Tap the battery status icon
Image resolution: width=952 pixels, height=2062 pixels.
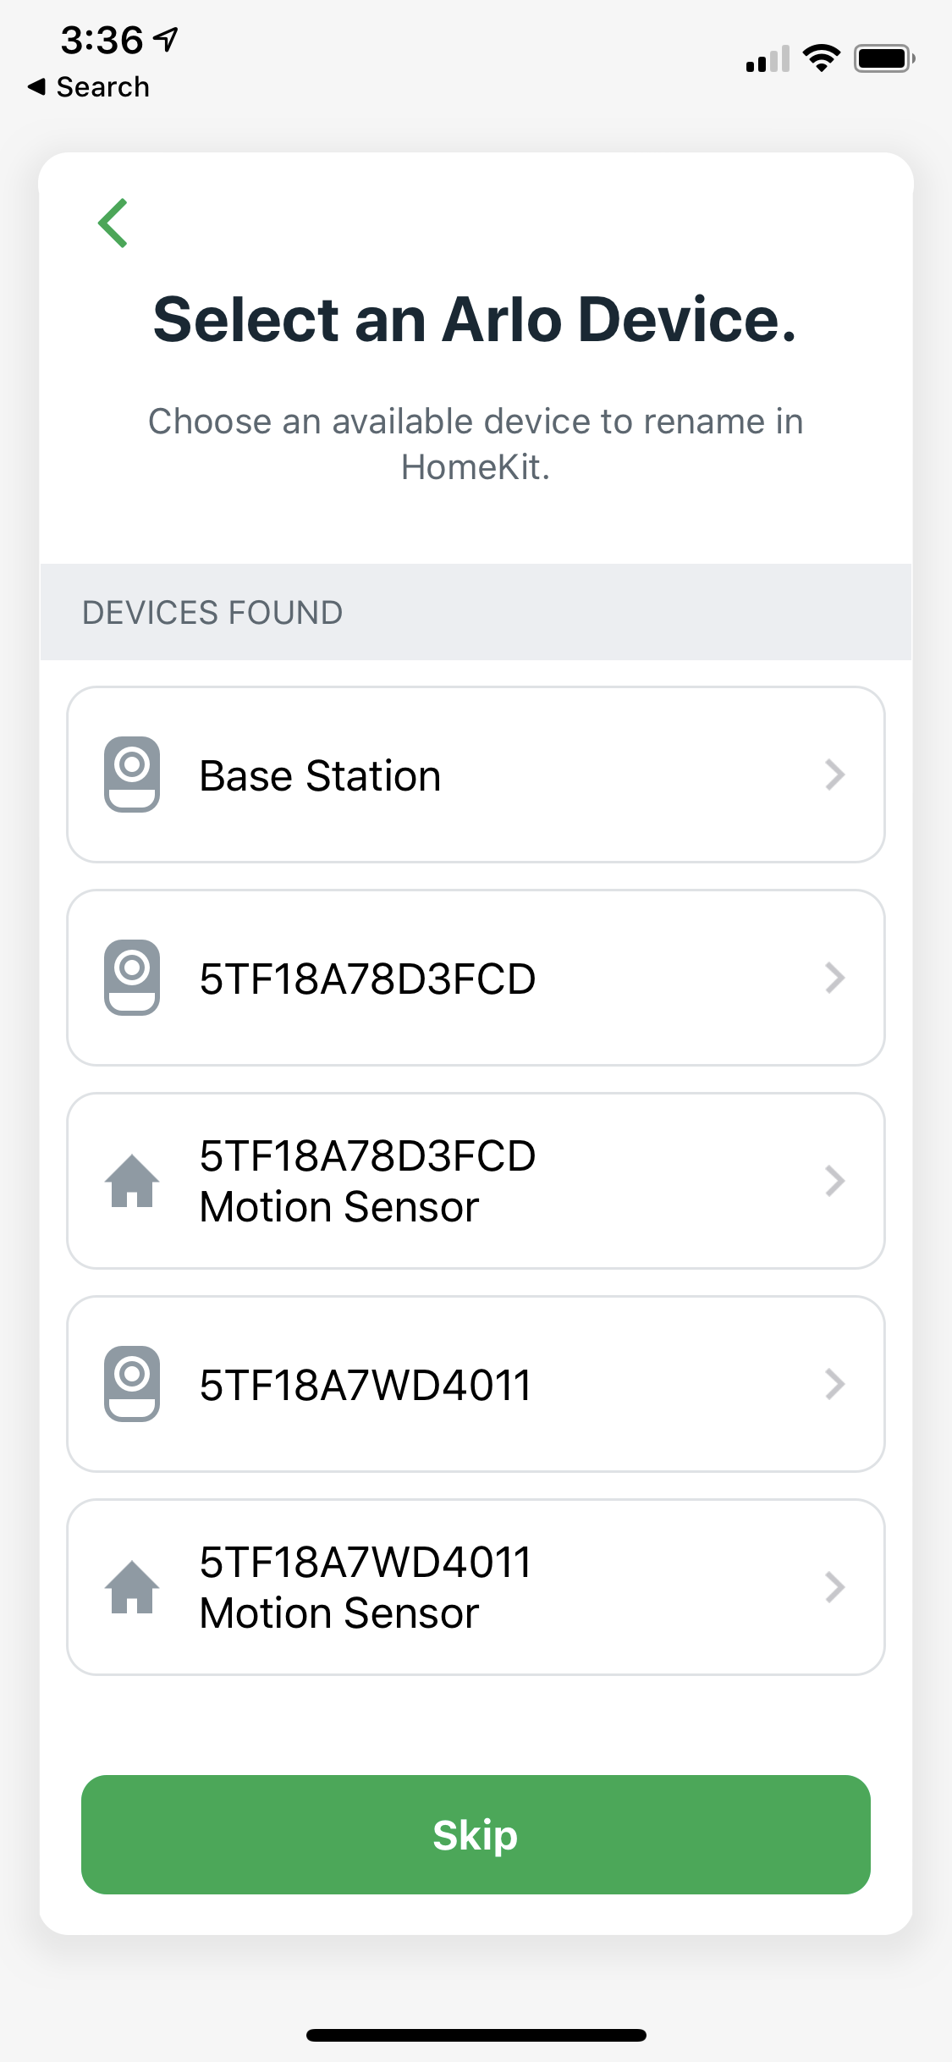(x=883, y=58)
